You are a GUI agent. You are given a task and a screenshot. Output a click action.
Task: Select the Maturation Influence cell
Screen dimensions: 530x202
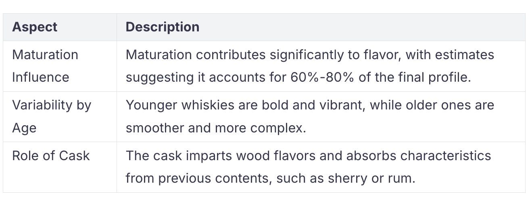point(60,66)
